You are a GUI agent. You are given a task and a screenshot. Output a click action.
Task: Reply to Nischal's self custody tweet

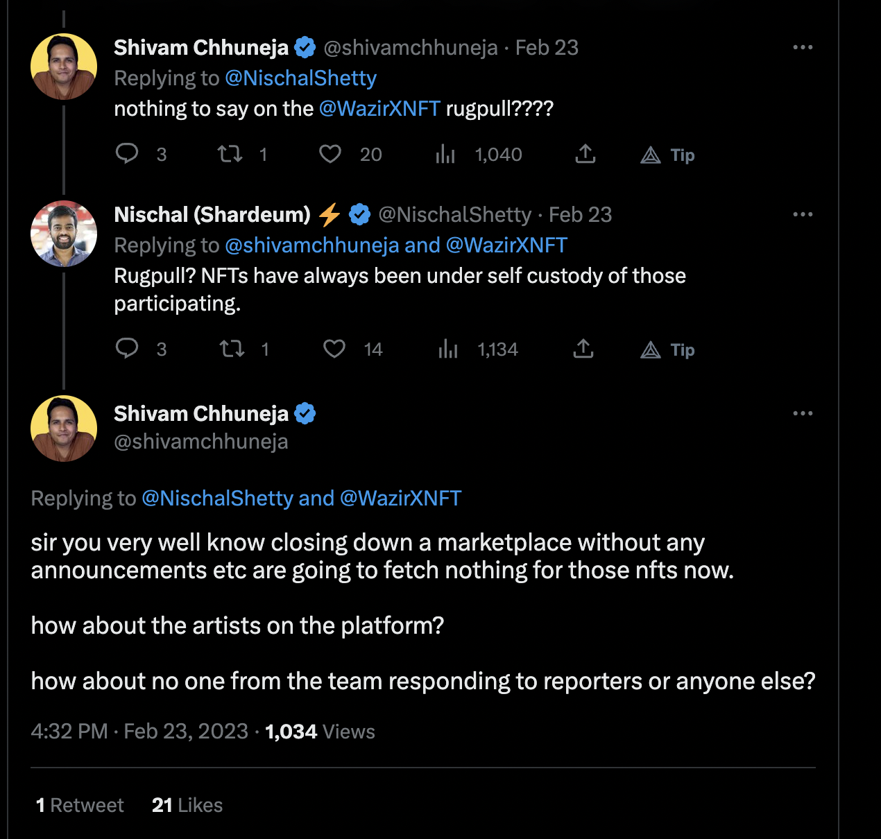click(127, 348)
